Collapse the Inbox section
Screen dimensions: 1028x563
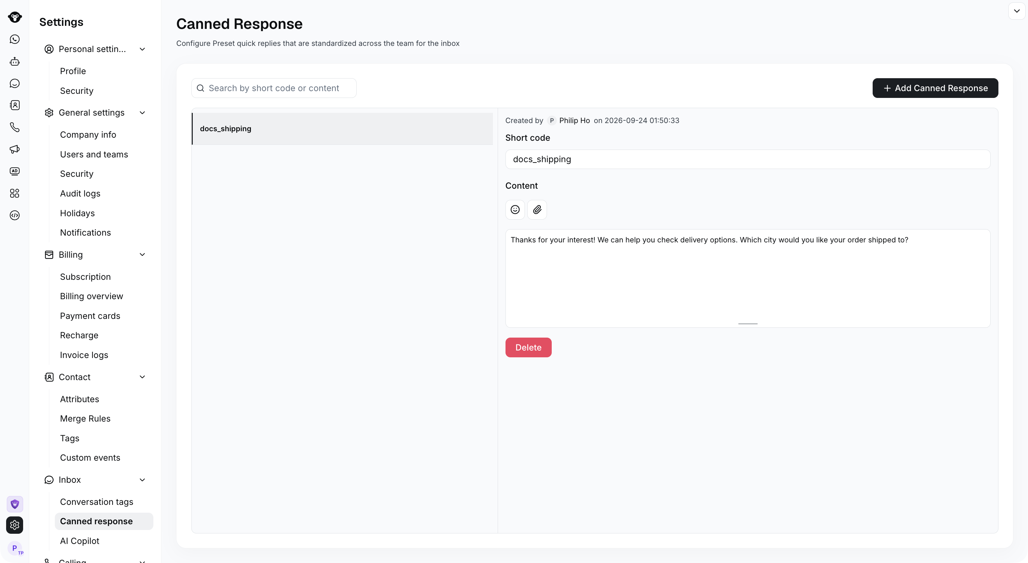142,480
